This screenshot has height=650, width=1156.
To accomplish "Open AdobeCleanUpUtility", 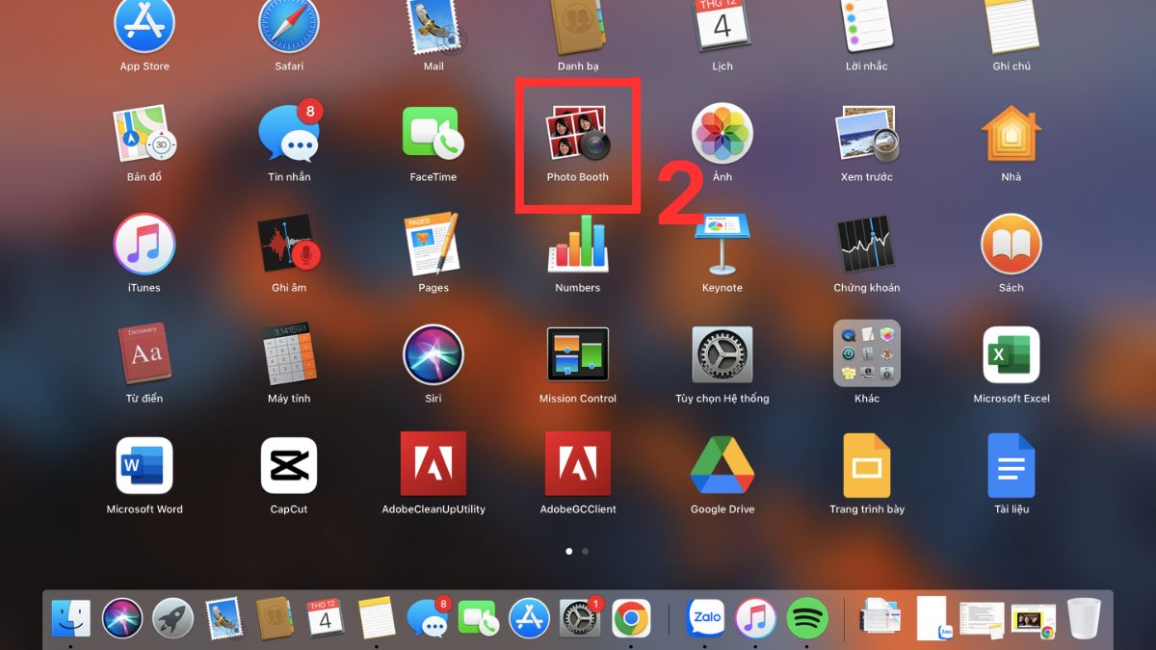I will 433,463.
